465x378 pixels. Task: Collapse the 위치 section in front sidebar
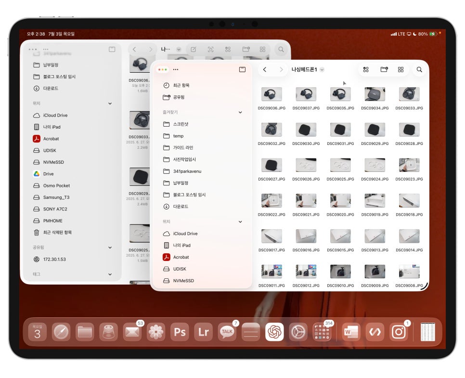tap(240, 222)
